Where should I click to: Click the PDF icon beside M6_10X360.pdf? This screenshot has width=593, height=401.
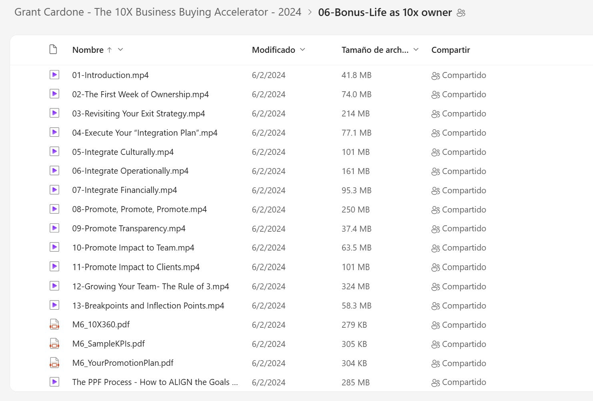[54, 325]
